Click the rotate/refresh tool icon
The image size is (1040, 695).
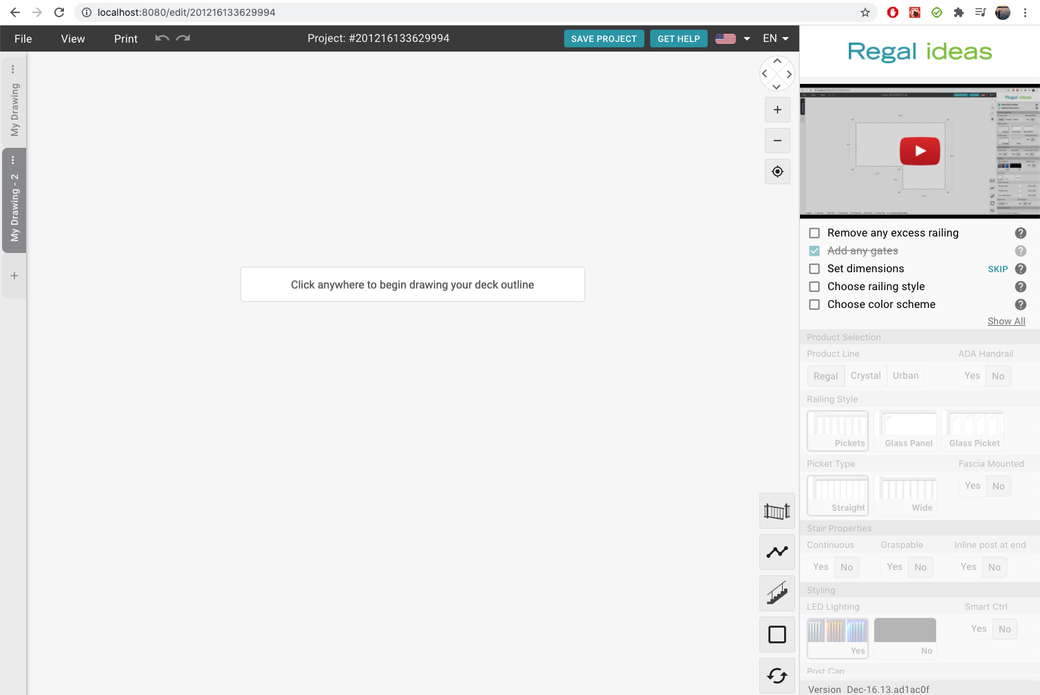click(x=777, y=676)
